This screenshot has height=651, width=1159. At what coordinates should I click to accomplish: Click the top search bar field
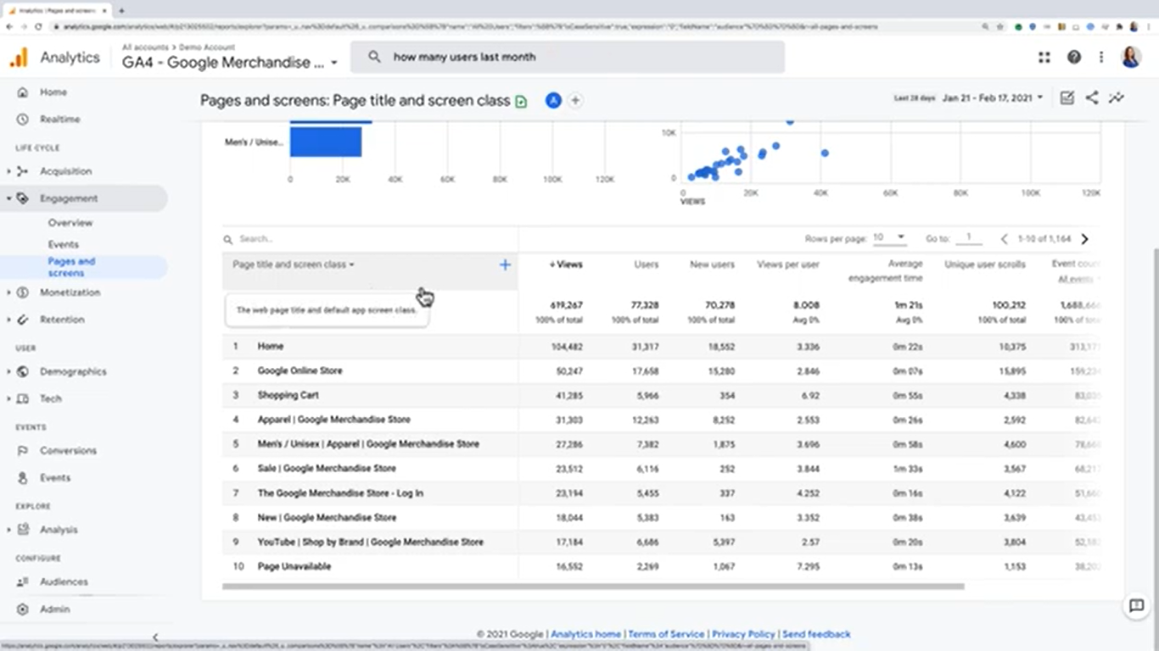click(568, 57)
